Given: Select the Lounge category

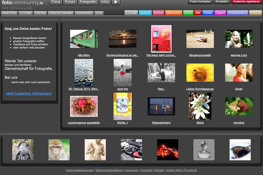Looking at the screenshot, I should tap(131, 13).
